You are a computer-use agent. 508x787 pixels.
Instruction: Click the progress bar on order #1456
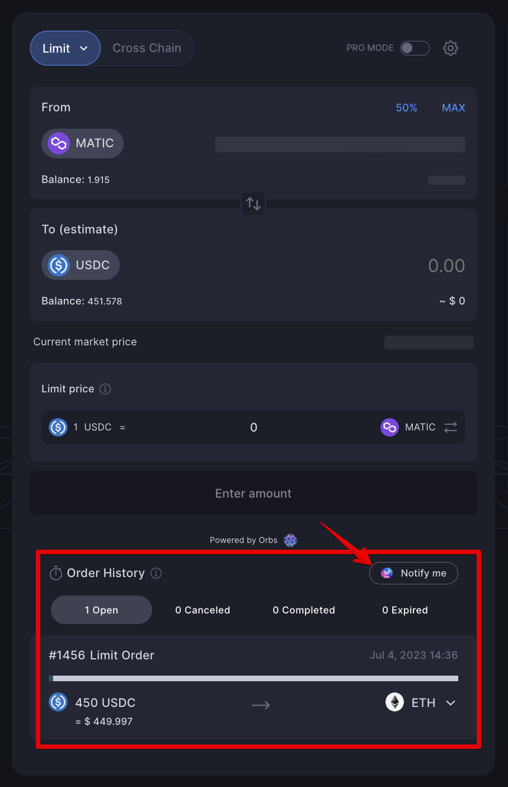coord(255,678)
